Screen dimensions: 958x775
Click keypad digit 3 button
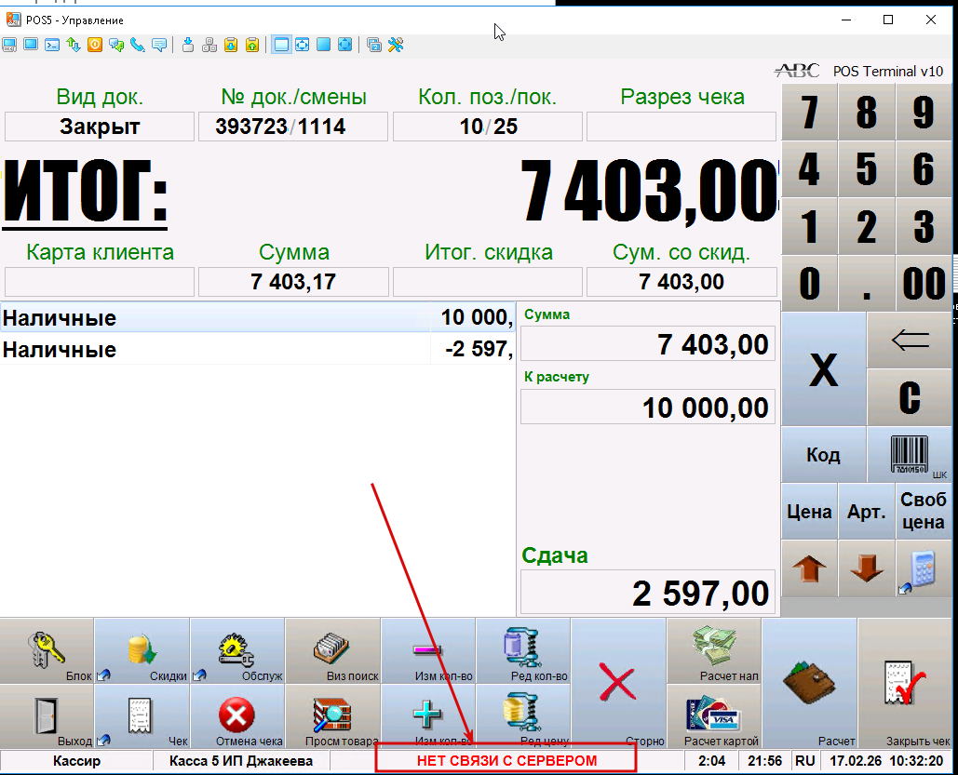(924, 226)
